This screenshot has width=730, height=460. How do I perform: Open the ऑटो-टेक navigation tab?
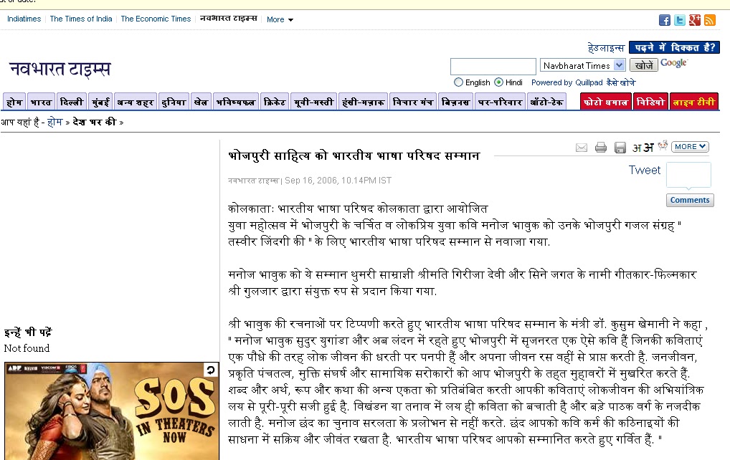click(x=546, y=102)
